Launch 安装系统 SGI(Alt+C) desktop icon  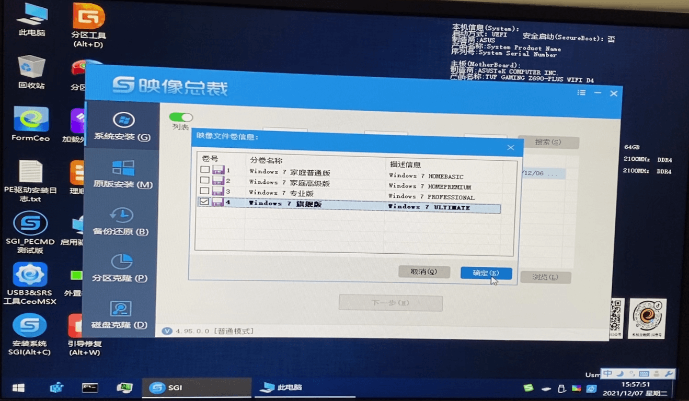point(29,335)
